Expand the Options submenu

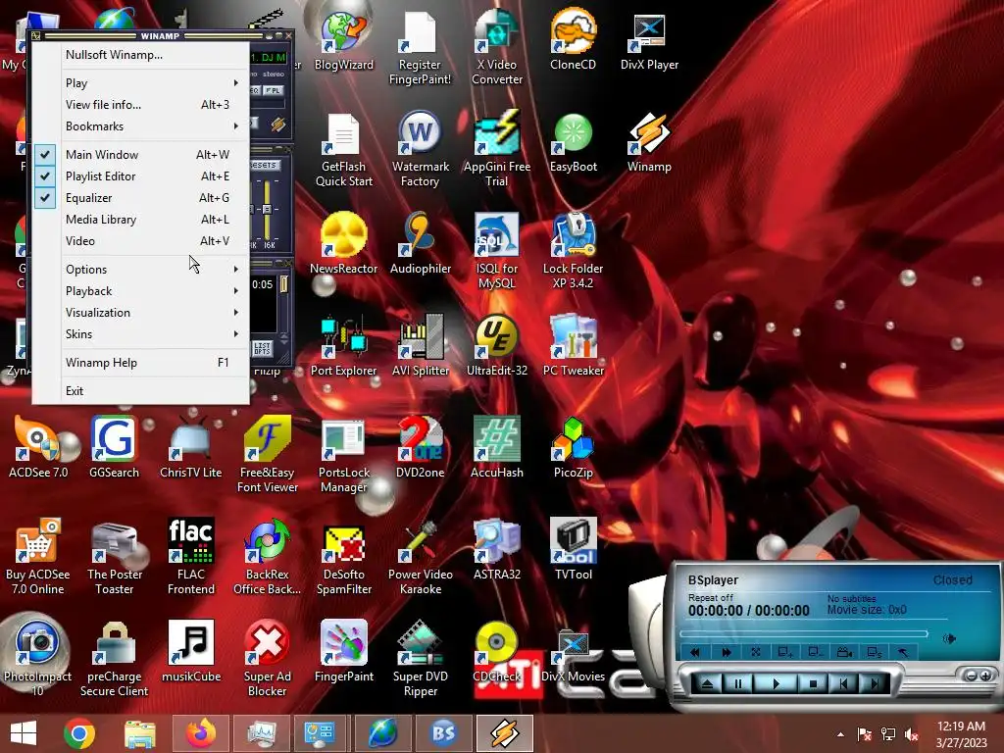[140, 270]
